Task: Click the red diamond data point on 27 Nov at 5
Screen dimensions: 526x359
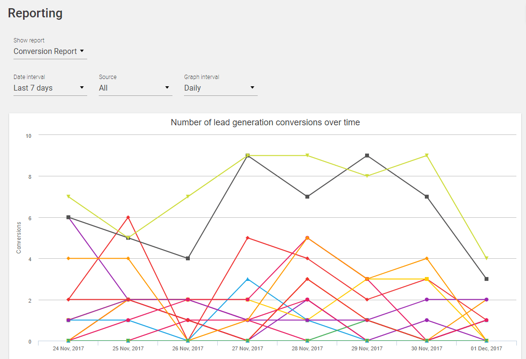Action: [248, 238]
